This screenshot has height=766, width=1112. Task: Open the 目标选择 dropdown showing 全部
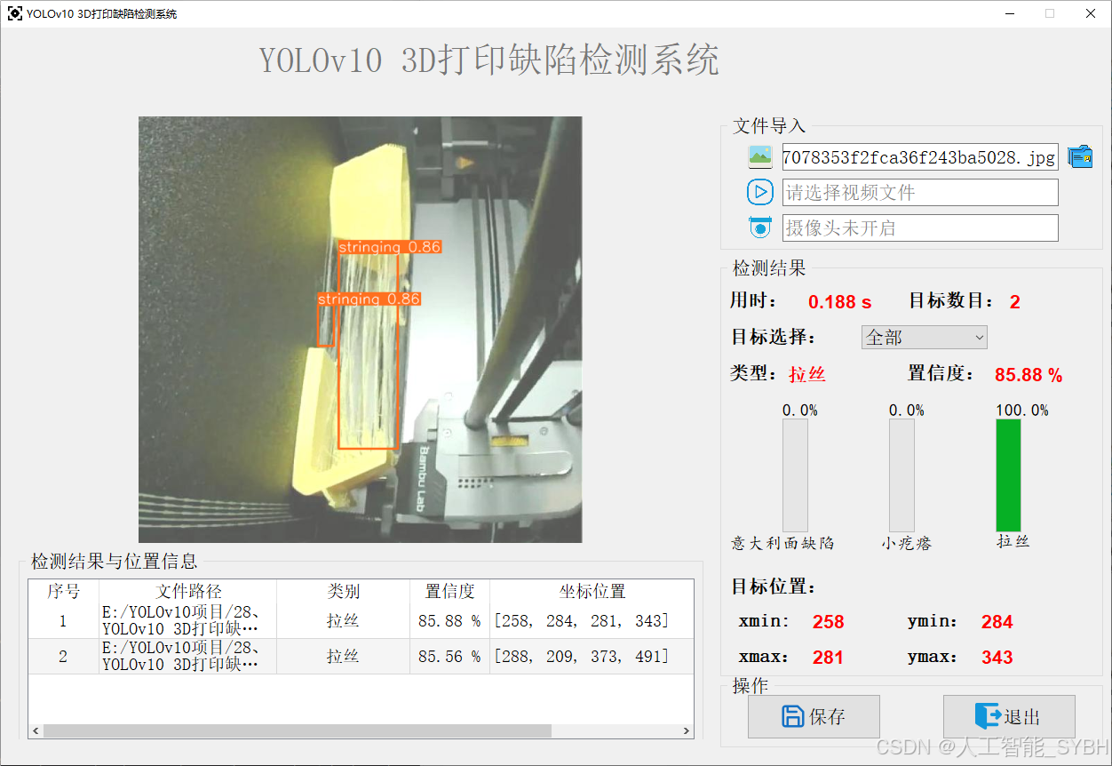(925, 338)
